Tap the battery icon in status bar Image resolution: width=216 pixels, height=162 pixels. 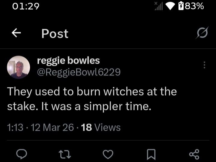pos(181,6)
